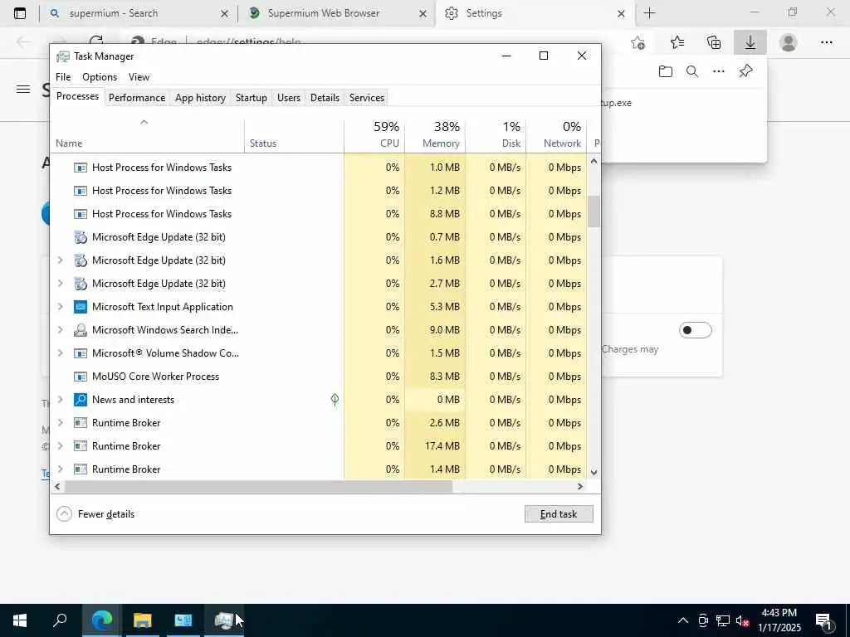Sort by the Name column header
The height and width of the screenshot is (637, 850).
point(147,134)
